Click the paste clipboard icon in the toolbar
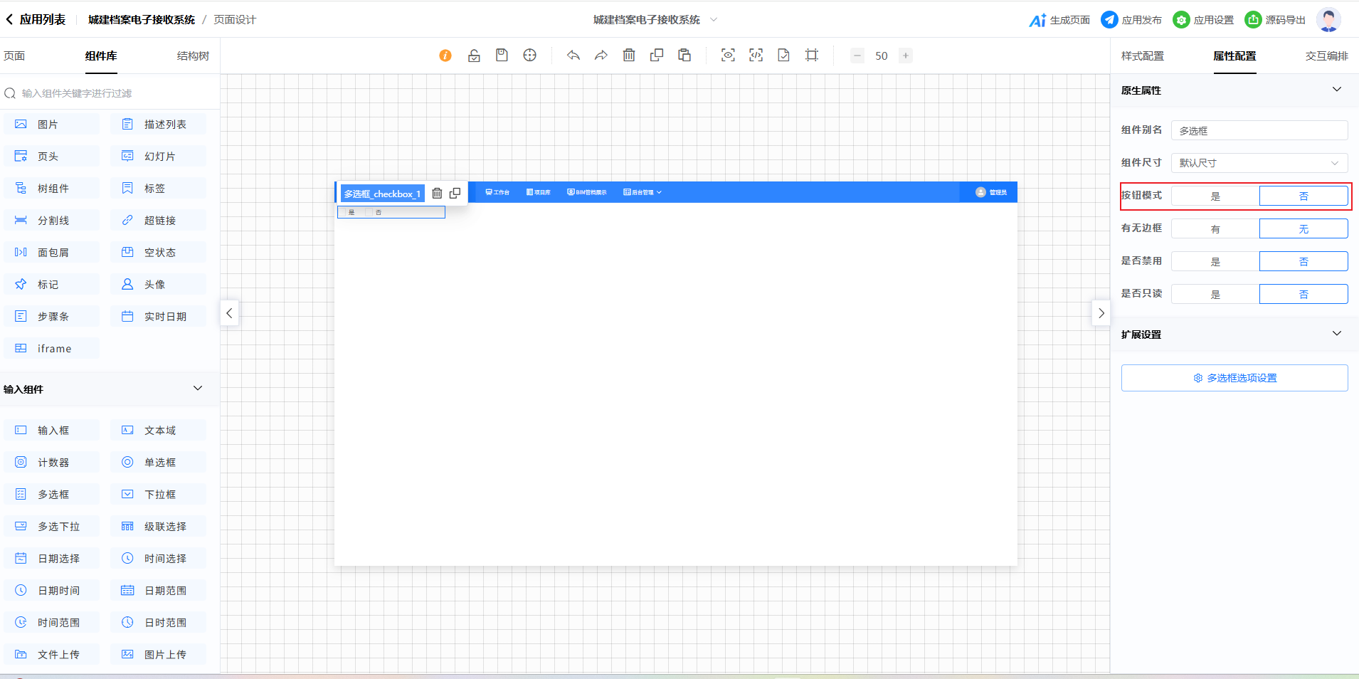 pos(684,56)
